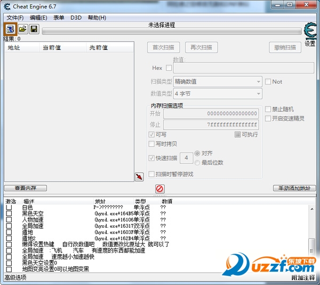Viewport: 320px width, 285px height.
Task: Click the red no-entry clear list icon
Action: click(159, 189)
